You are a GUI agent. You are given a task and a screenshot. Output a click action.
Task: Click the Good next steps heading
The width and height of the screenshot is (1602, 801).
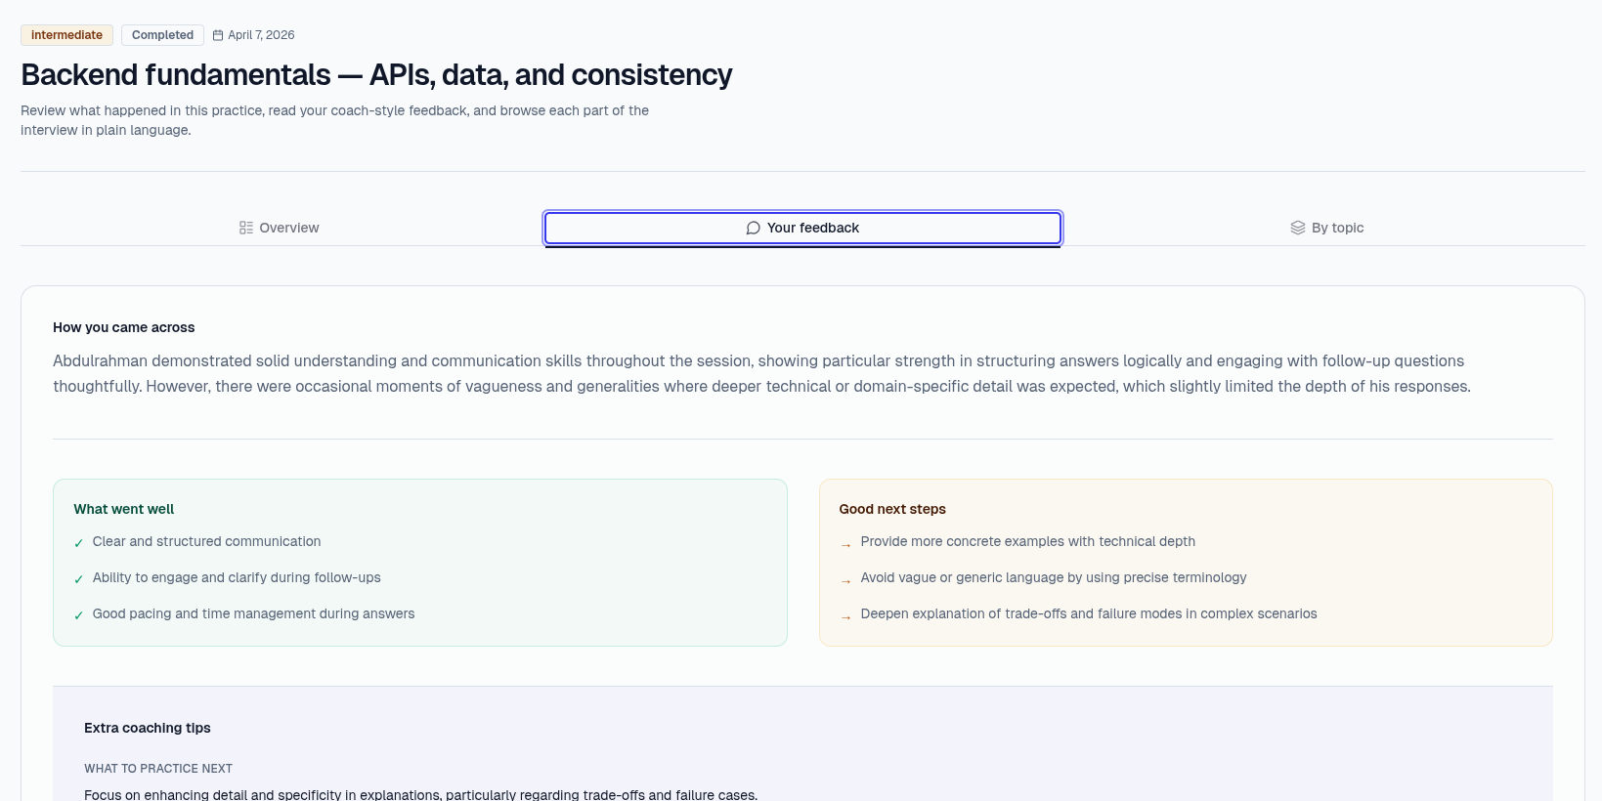tap(892, 509)
